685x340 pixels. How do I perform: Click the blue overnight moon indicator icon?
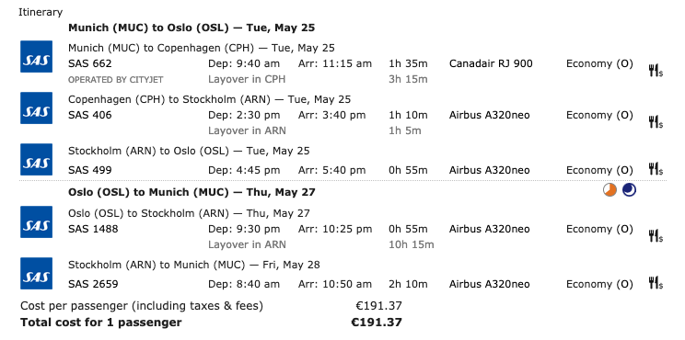[629, 190]
